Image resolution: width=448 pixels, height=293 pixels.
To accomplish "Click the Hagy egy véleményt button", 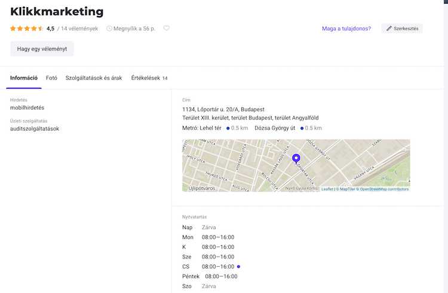I will tap(42, 49).
